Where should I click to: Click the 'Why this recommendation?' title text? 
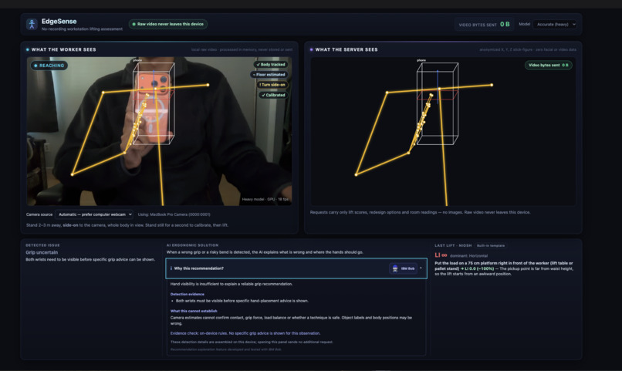click(199, 268)
